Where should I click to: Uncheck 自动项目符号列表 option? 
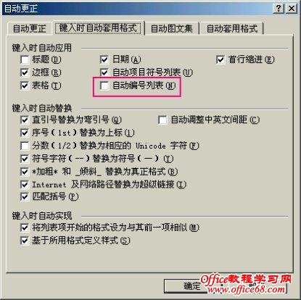[104, 72]
